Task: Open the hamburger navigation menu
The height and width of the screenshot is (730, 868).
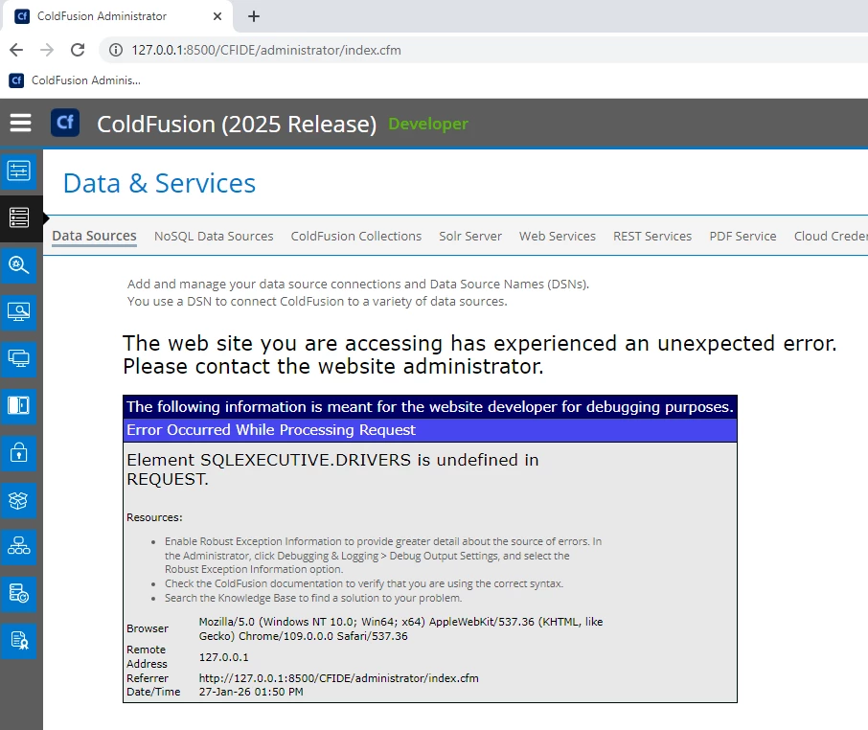Action: pos(20,123)
